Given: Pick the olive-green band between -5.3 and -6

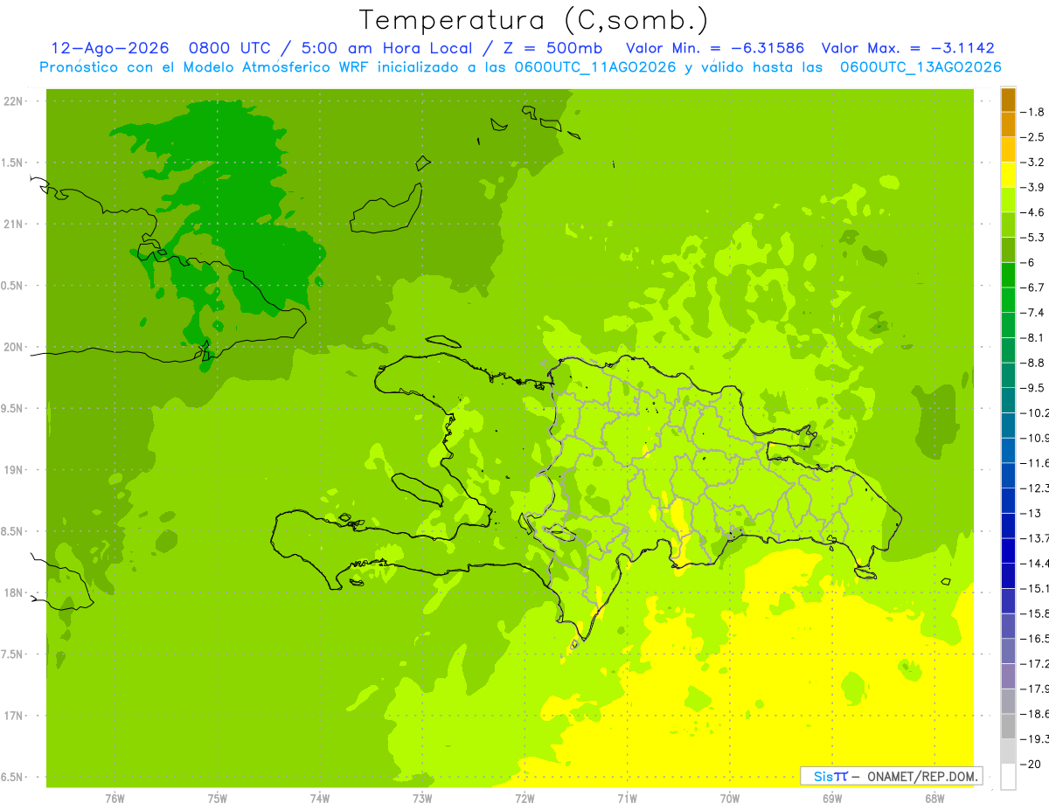Looking at the screenshot, I should point(1008,250).
